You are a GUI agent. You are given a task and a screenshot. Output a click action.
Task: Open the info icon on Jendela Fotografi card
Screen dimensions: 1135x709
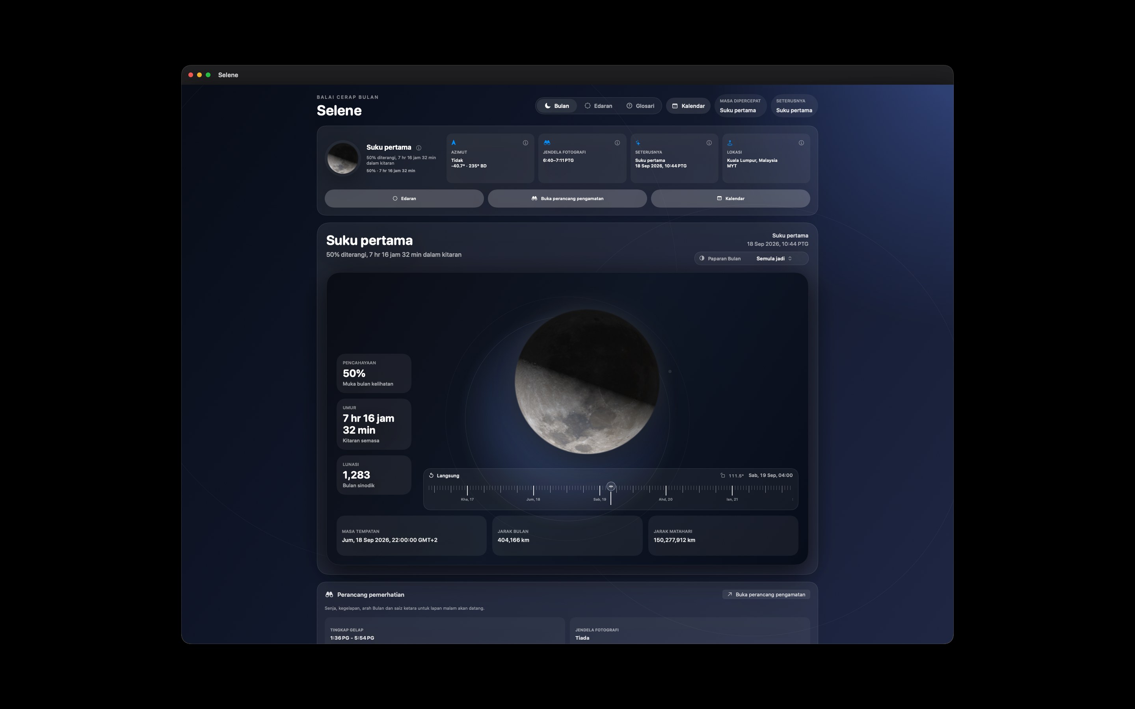click(x=617, y=143)
